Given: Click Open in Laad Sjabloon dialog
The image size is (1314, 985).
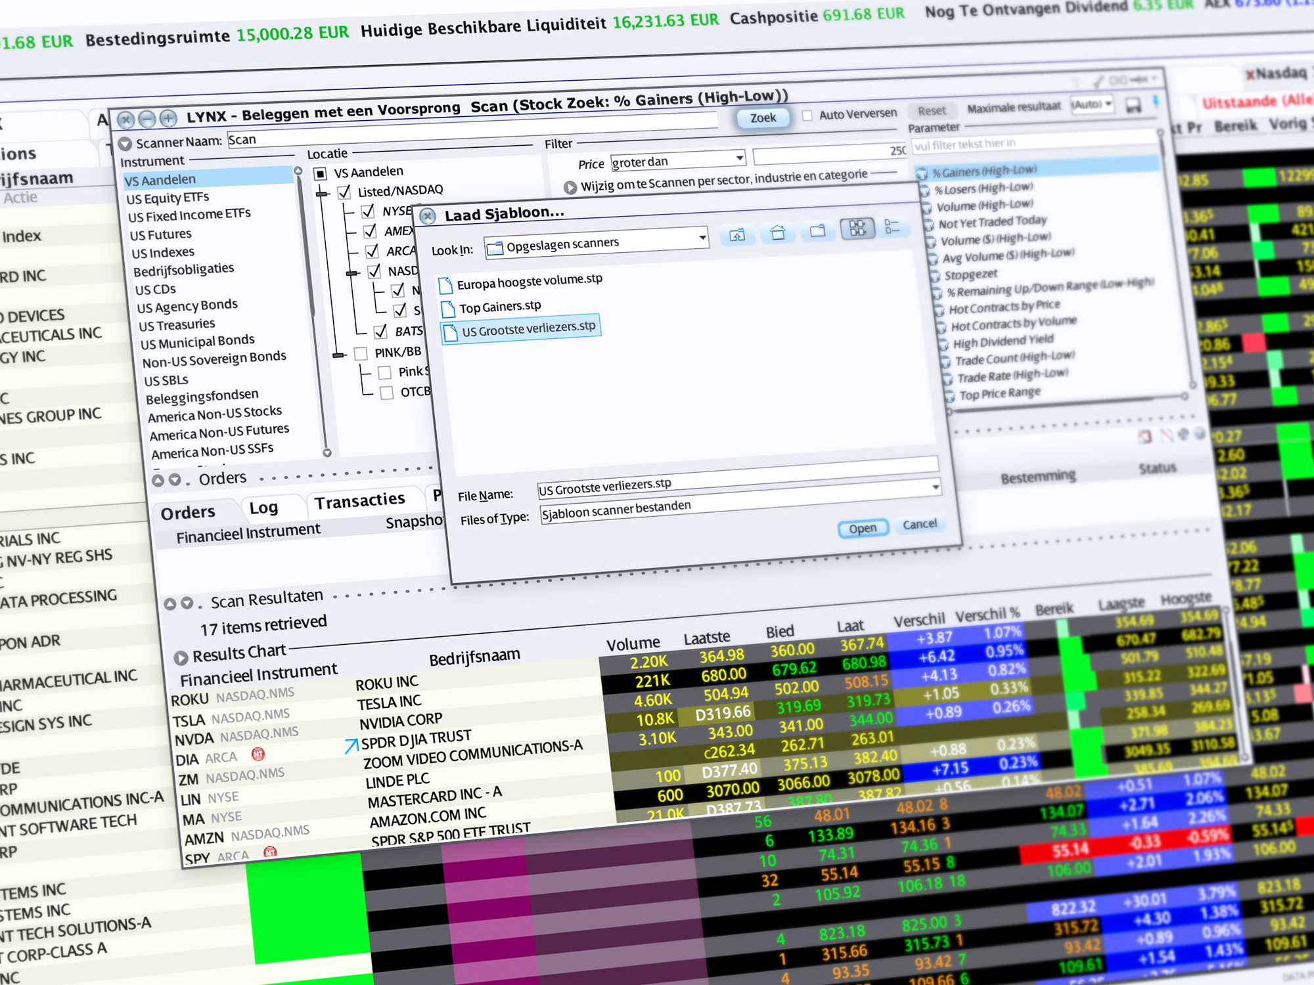Looking at the screenshot, I should [863, 529].
